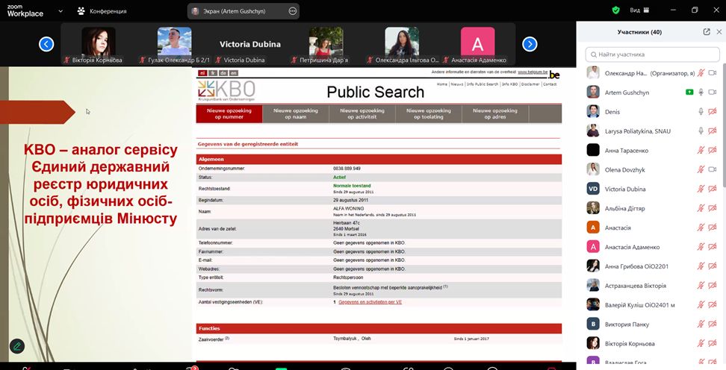Screen dimensions: 726x370
Task: Choose en language on KBO page
Action: (x=234, y=73)
